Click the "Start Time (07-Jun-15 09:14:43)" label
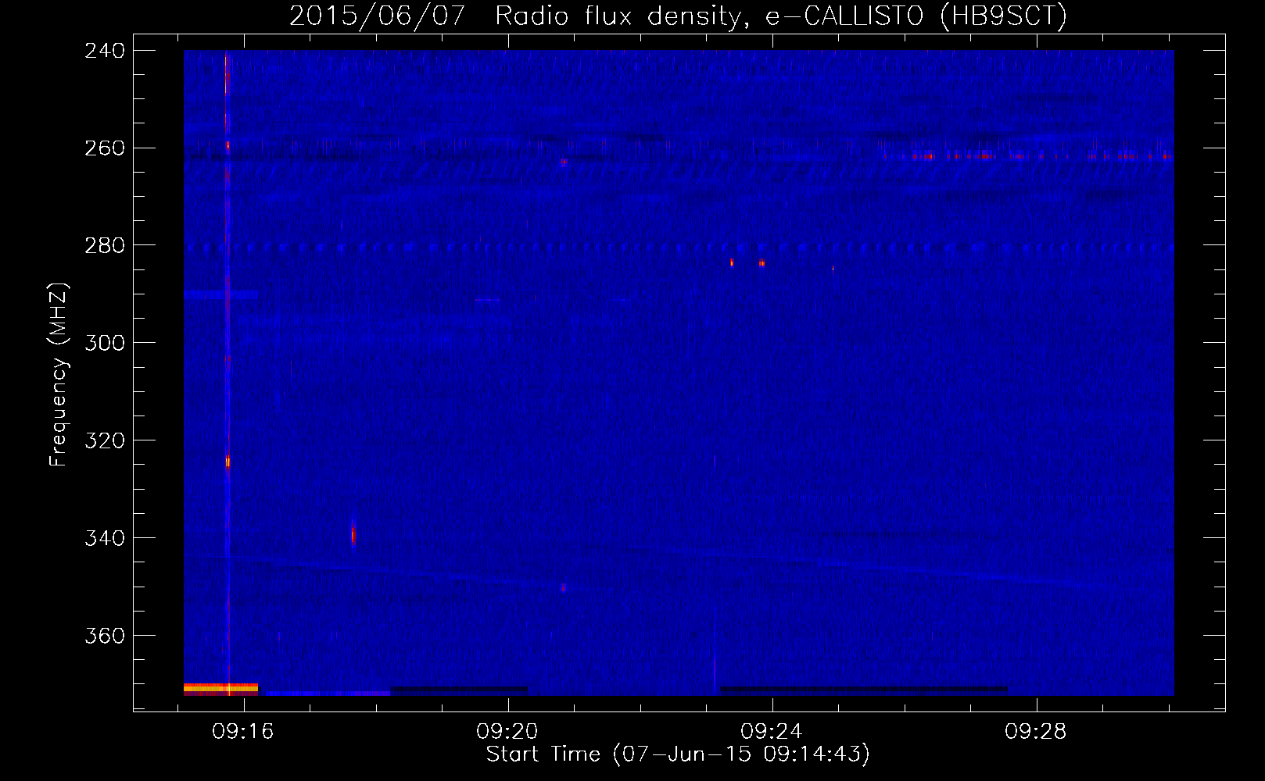The width and height of the screenshot is (1265, 781). point(678,754)
